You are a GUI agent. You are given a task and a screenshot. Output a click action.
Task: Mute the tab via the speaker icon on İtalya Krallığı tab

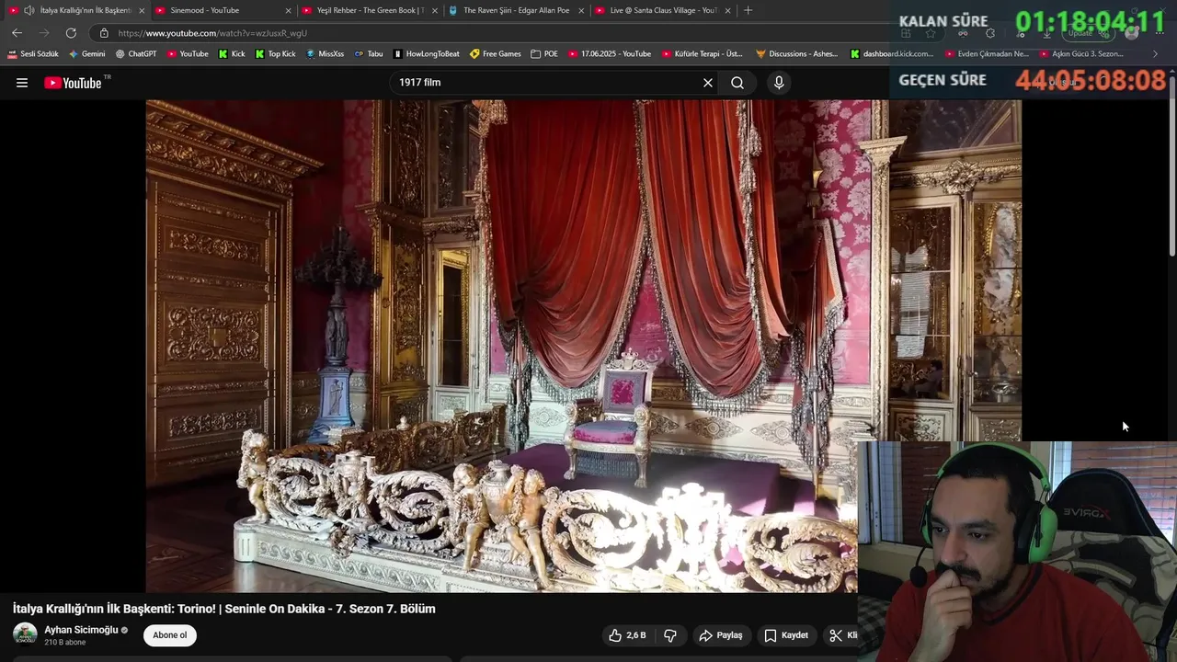29,10
